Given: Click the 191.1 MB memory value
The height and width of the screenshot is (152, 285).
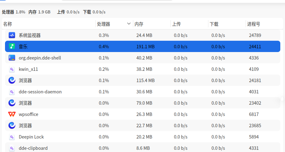Looking at the screenshot, I should (x=145, y=47).
